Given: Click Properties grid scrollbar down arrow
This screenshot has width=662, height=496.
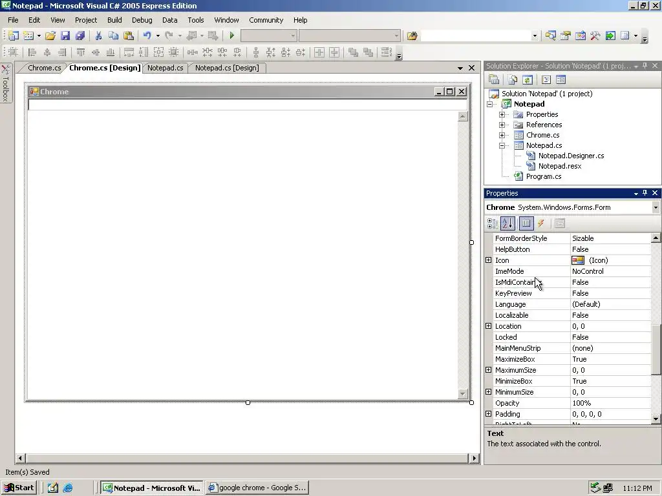Looking at the screenshot, I should [x=656, y=418].
